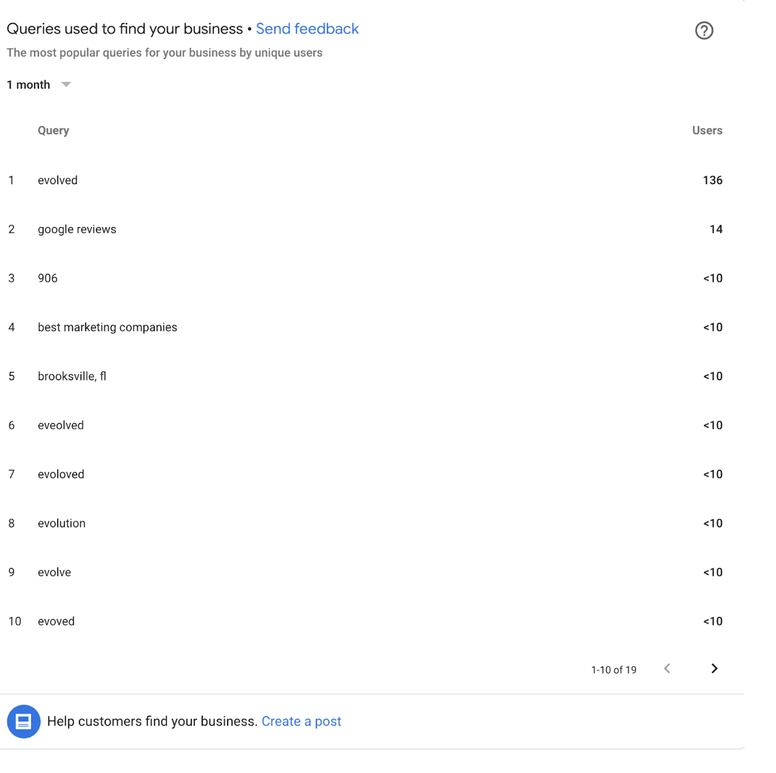Open the help question mark icon
Viewport: 776px width, 773px height.
704,30
